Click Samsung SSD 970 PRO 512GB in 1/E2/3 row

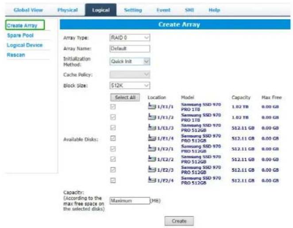(x=201, y=170)
